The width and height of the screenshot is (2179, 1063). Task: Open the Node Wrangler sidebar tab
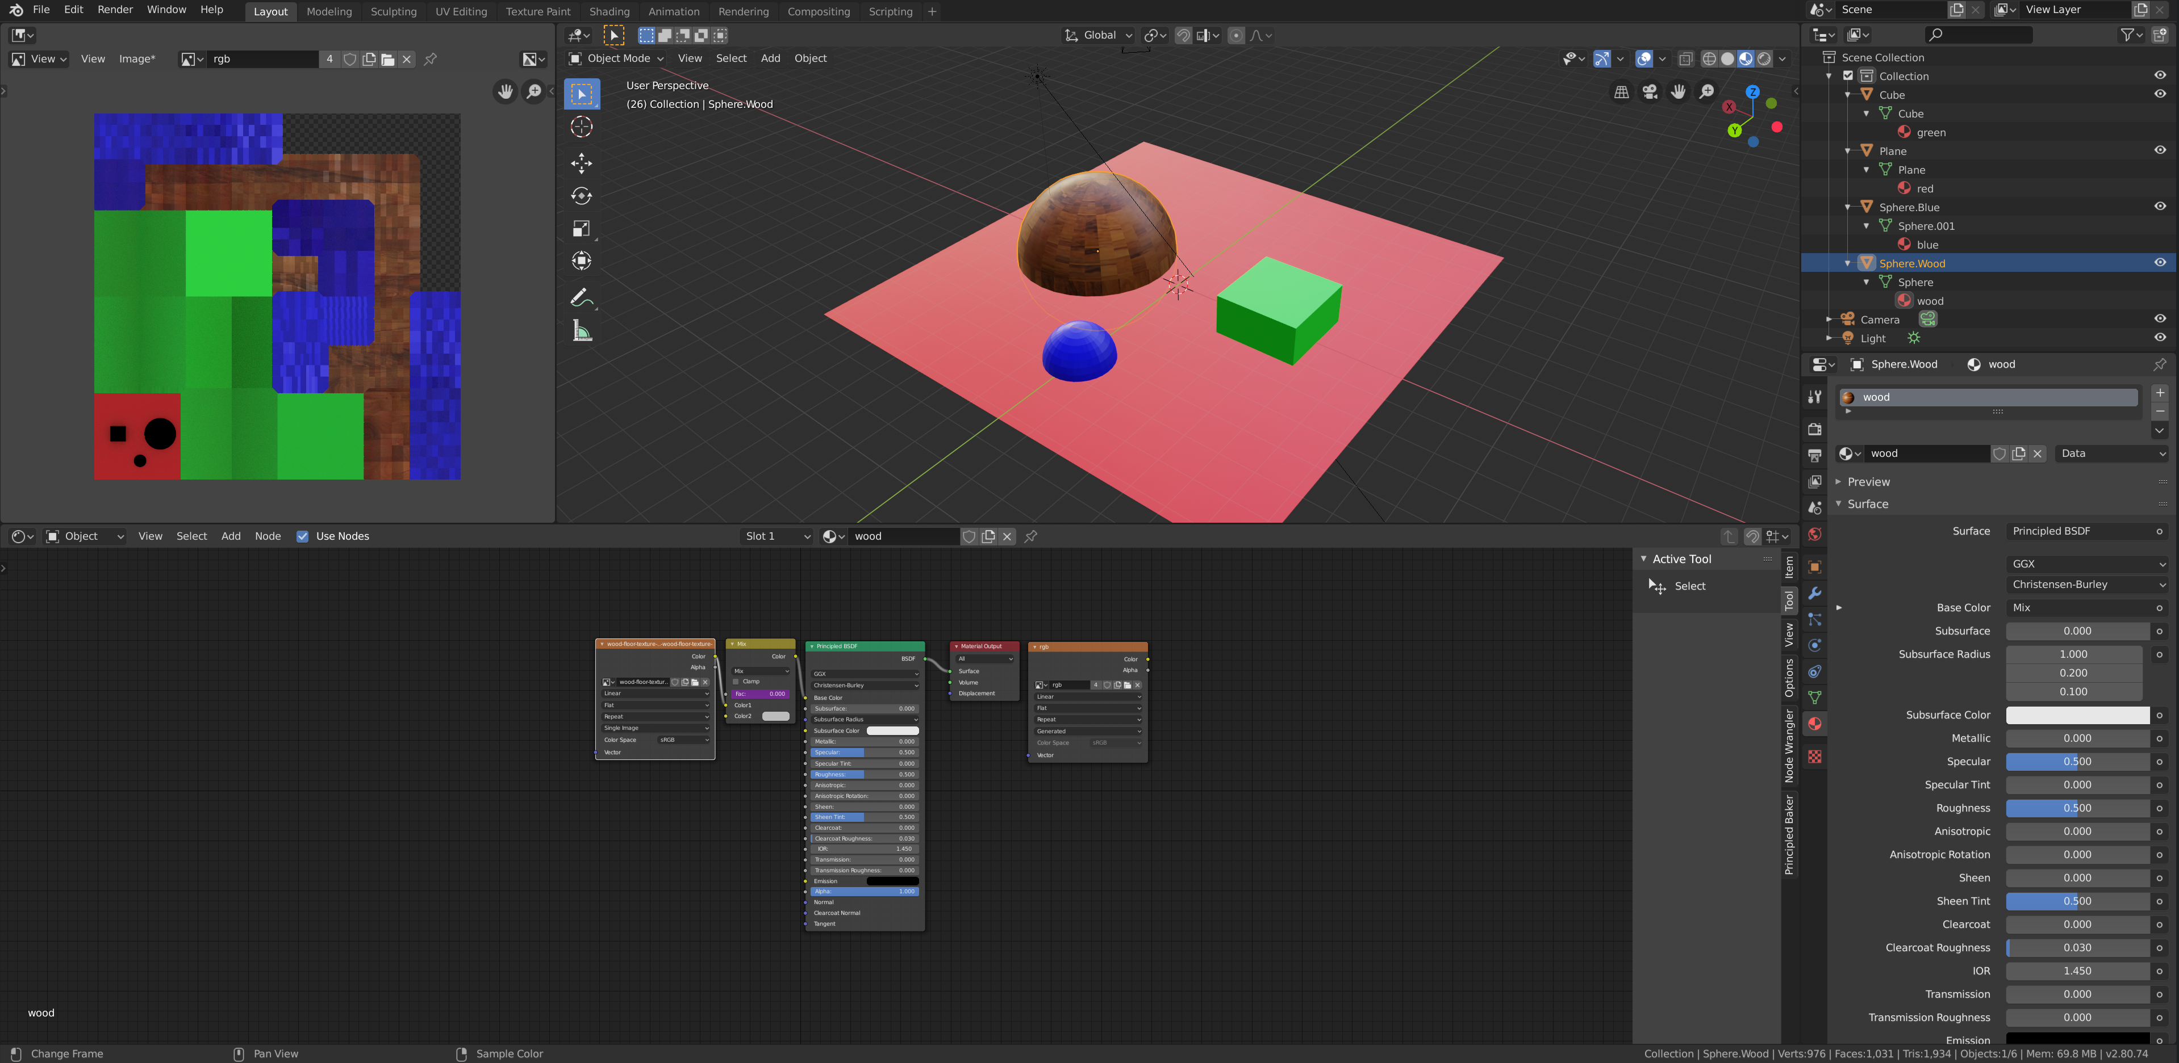1789,745
